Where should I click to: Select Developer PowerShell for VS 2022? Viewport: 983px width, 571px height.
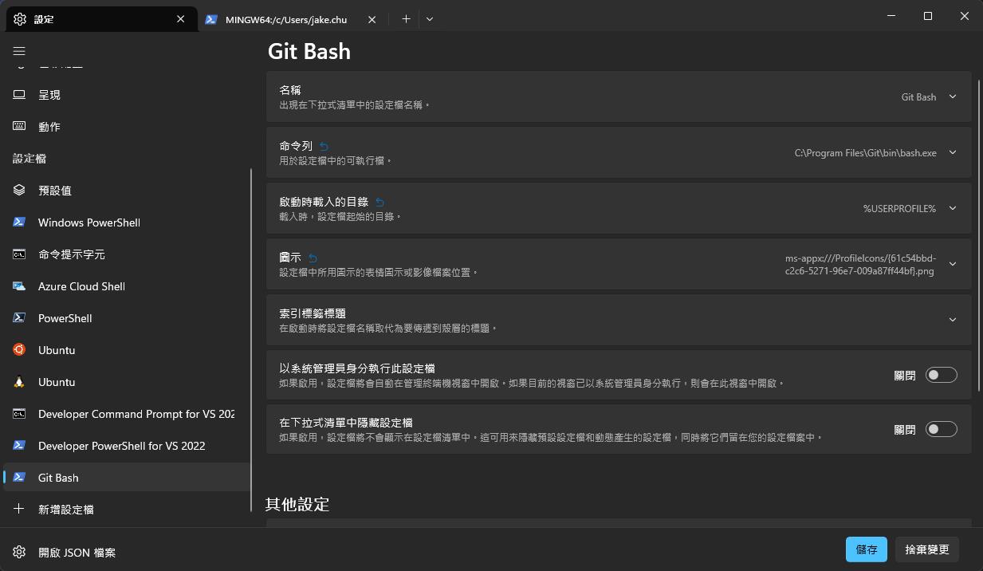click(127, 445)
